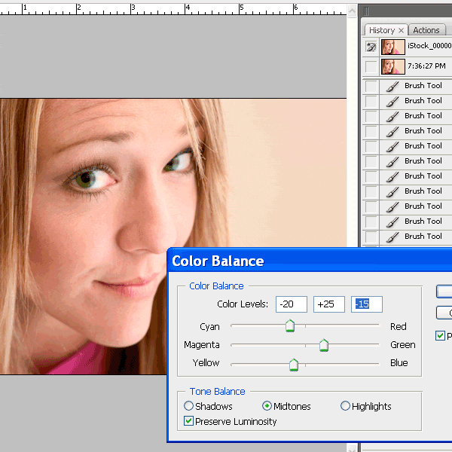Close the History tab with its X
The width and height of the screenshot is (452, 452).
tap(401, 31)
